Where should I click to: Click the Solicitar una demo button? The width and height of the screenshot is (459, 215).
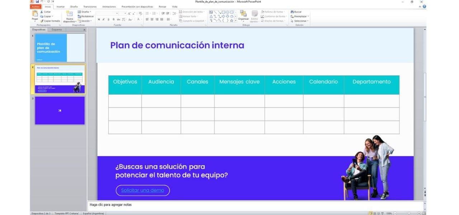point(142,190)
